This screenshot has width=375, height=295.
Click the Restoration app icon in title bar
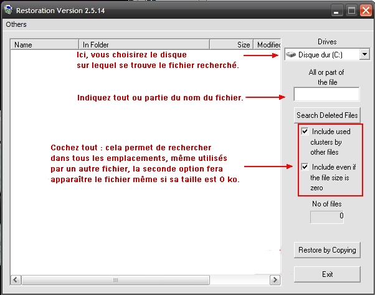pyautogui.click(x=8, y=10)
